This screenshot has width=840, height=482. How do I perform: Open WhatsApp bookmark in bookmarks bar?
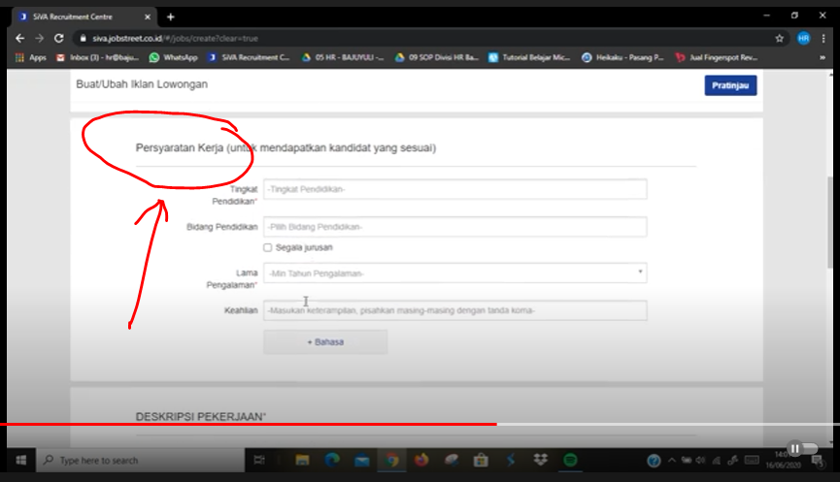click(x=173, y=57)
